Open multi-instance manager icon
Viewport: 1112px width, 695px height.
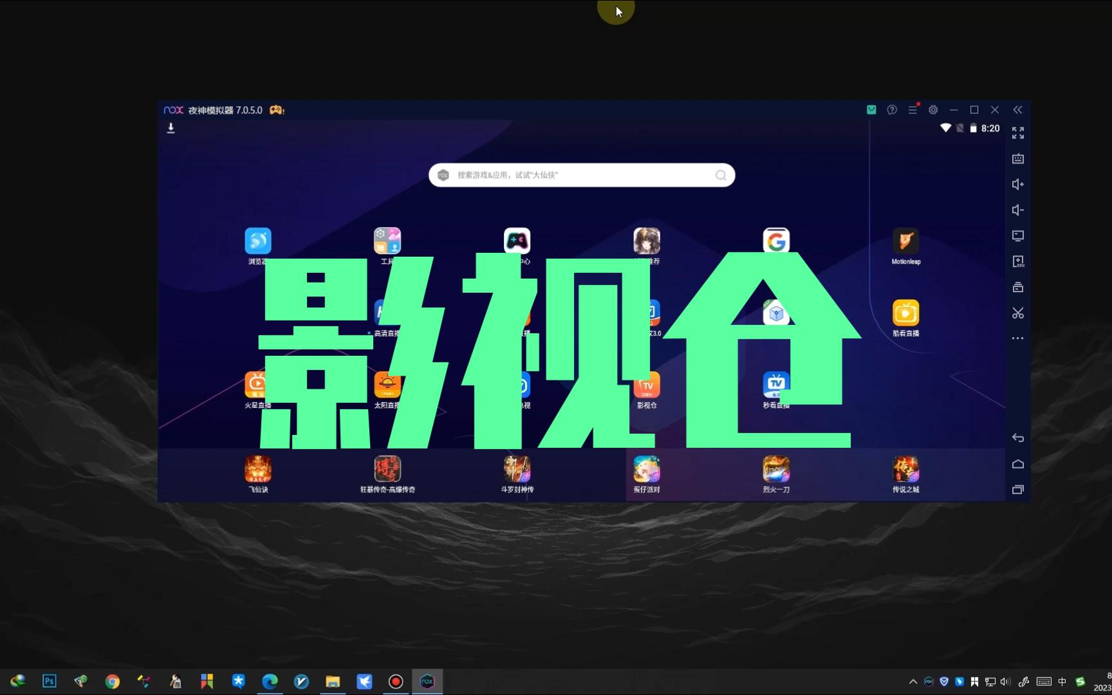tap(1017, 288)
